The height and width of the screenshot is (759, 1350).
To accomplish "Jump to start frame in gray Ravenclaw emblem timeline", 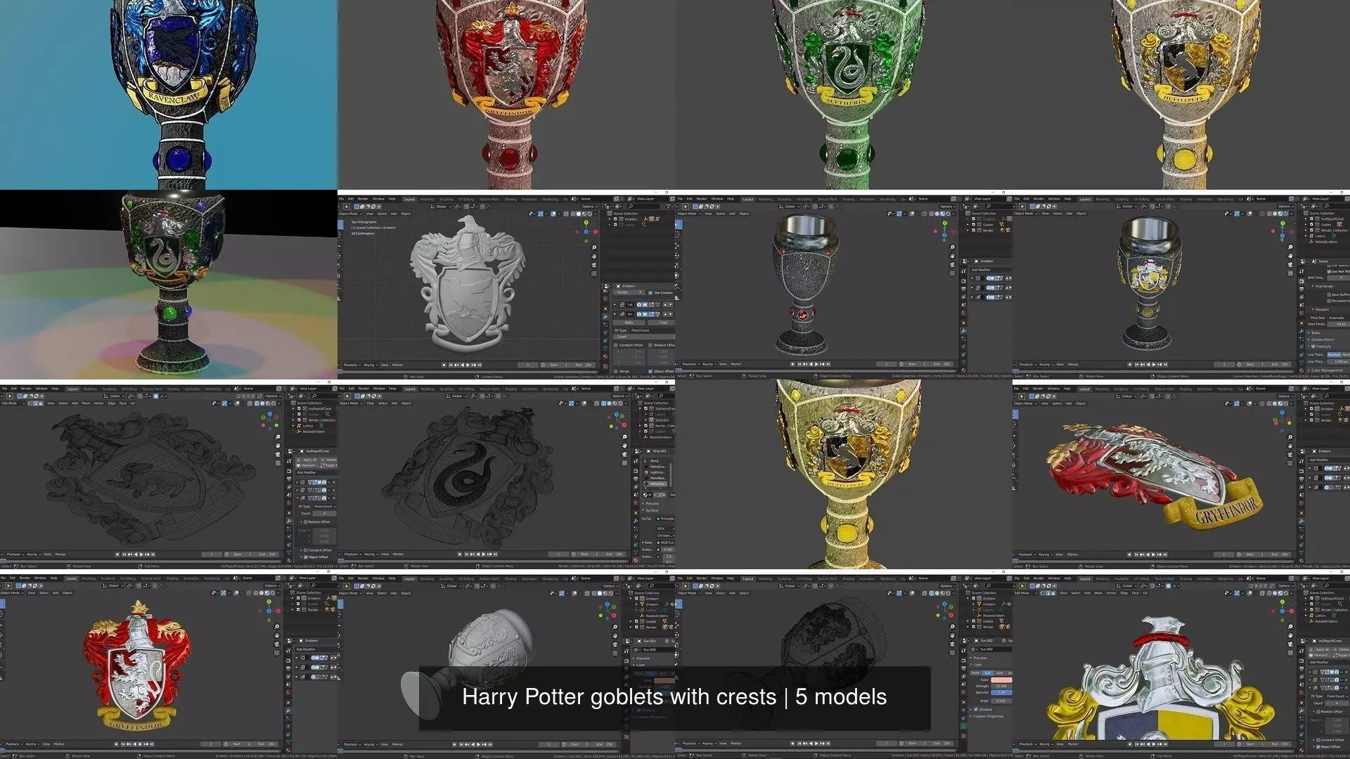I will (x=451, y=365).
